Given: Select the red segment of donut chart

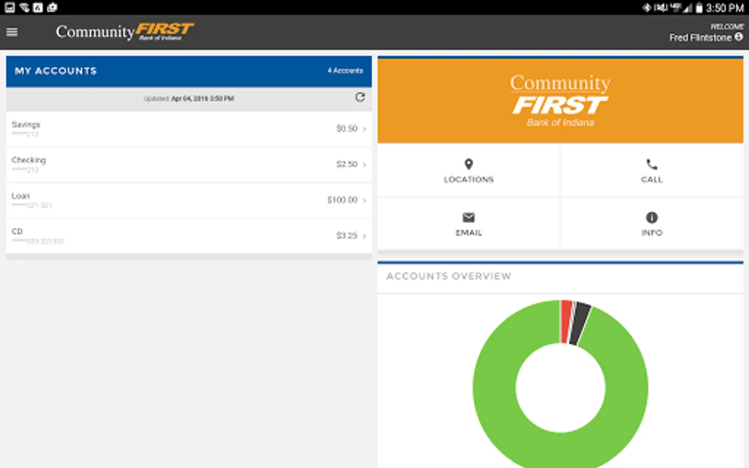Looking at the screenshot, I should coord(565,321).
